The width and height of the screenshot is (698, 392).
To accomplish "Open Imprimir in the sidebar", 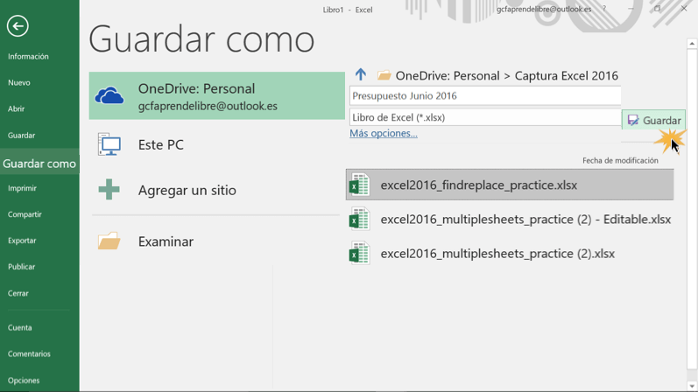I will click(x=22, y=188).
